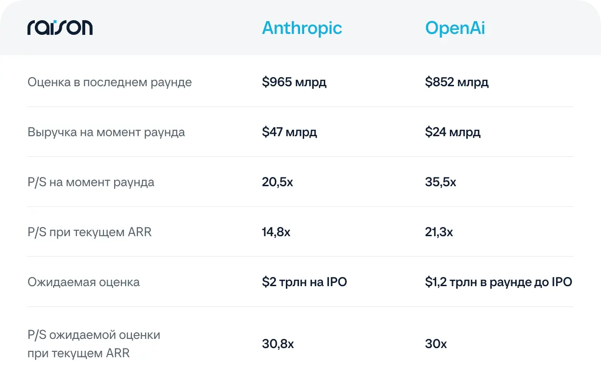Select the Anthropic column header
601x382 pixels.
tap(302, 28)
